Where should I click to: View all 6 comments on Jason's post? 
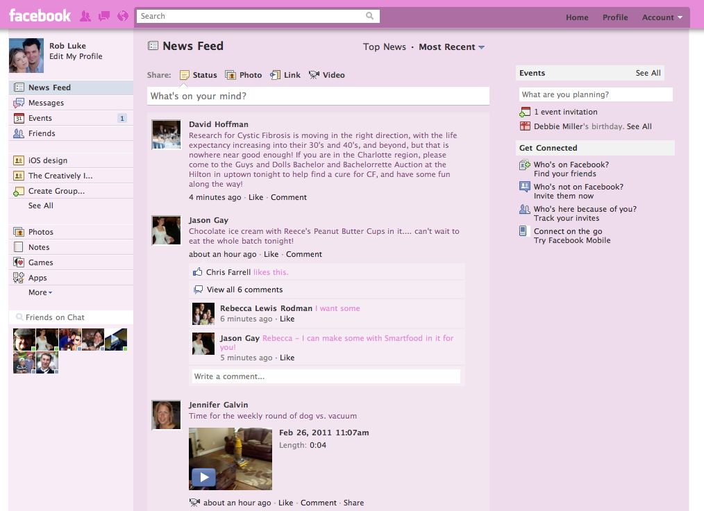click(x=244, y=289)
